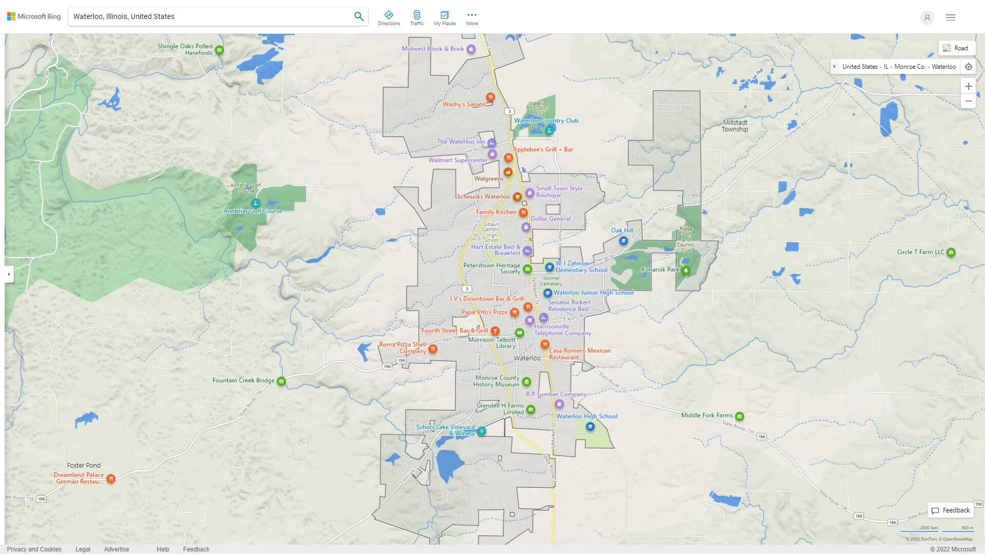Viewport: 985px width, 554px height.
Task: Open the map Feedback button
Action: [x=951, y=510]
